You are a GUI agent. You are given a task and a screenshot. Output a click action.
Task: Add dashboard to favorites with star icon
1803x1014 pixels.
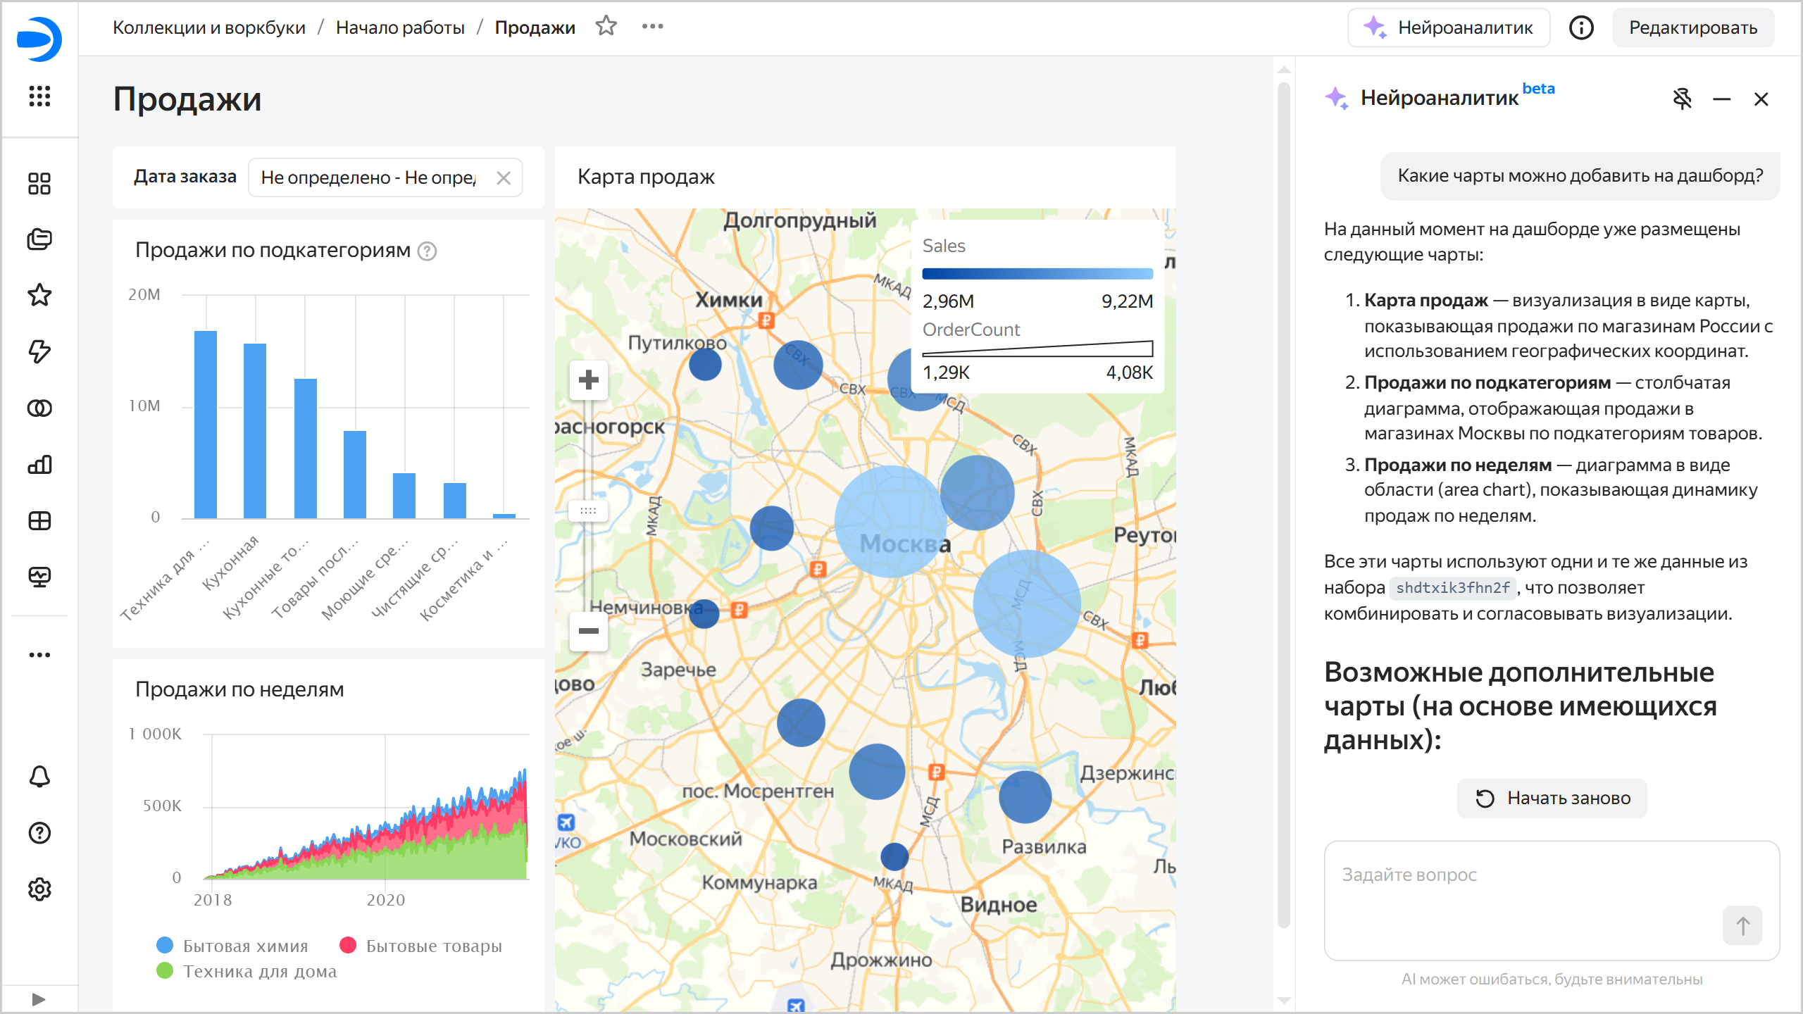click(x=606, y=27)
